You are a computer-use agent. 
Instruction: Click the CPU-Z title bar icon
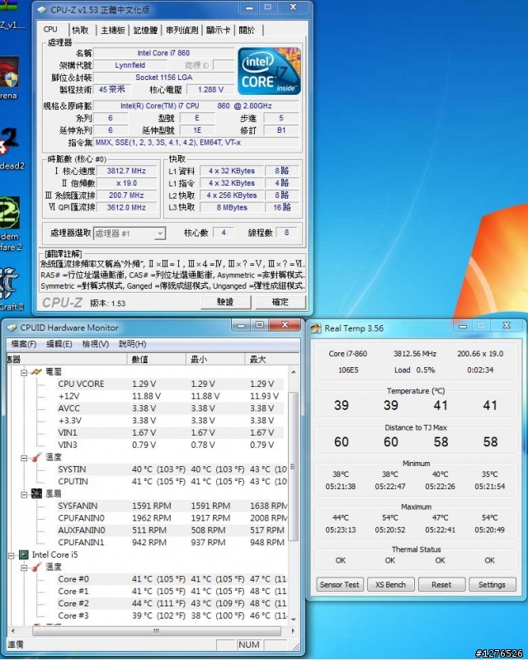click(x=42, y=10)
